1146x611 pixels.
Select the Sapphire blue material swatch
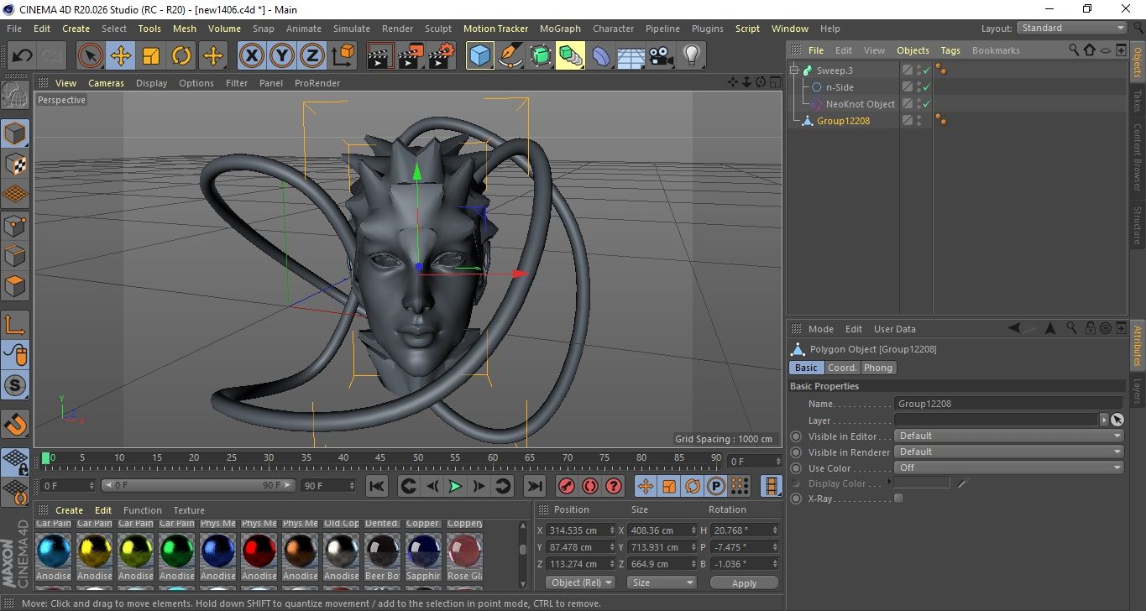(423, 551)
